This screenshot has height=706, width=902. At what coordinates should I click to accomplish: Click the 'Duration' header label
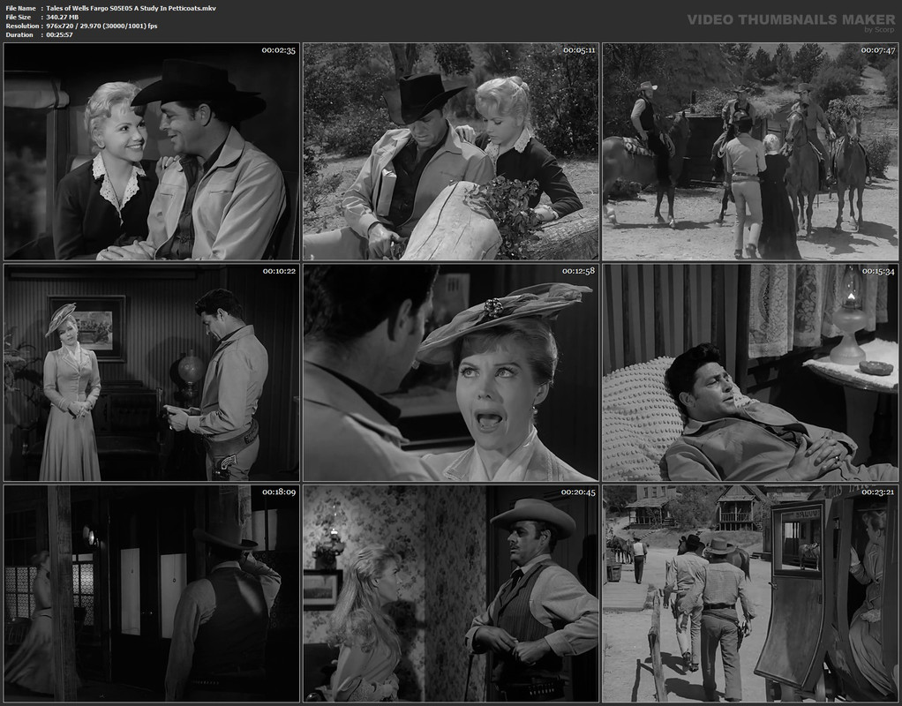point(19,34)
